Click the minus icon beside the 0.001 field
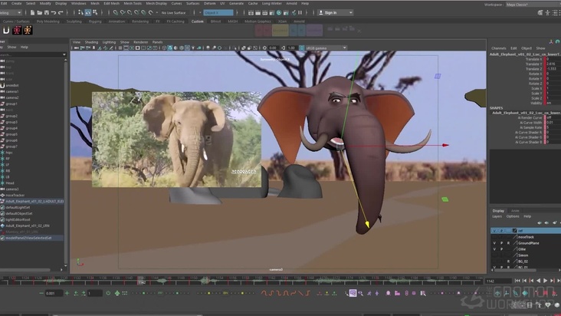 tap(41, 293)
